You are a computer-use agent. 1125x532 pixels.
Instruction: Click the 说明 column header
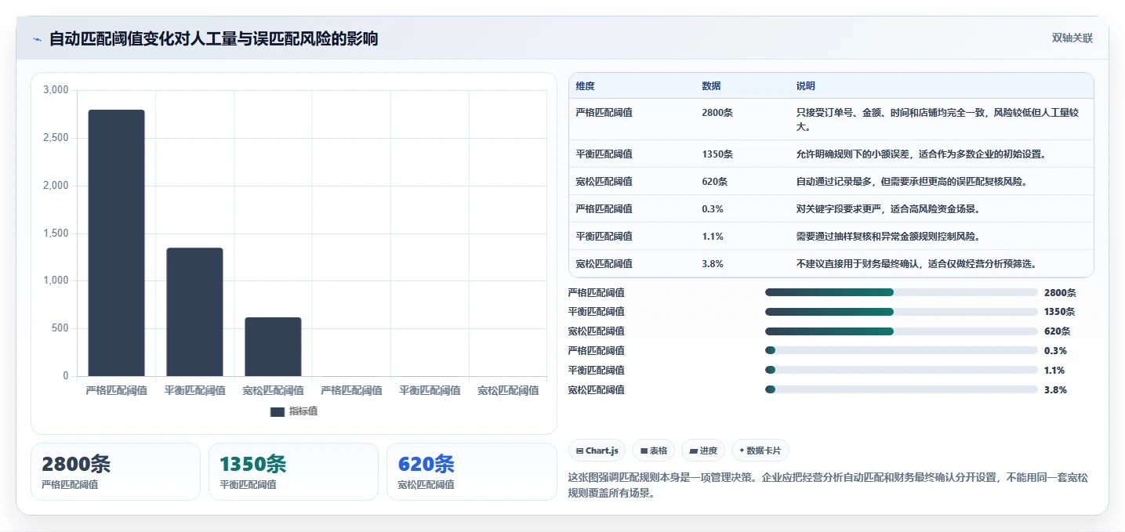[x=805, y=86]
